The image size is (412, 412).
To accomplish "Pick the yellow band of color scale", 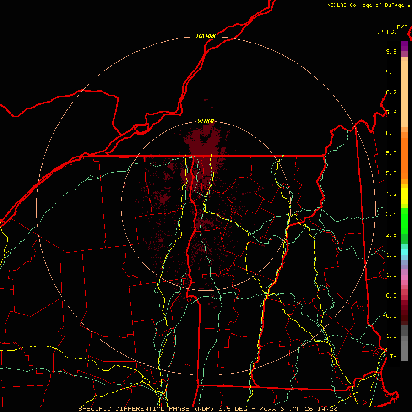I will [x=404, y=196].
